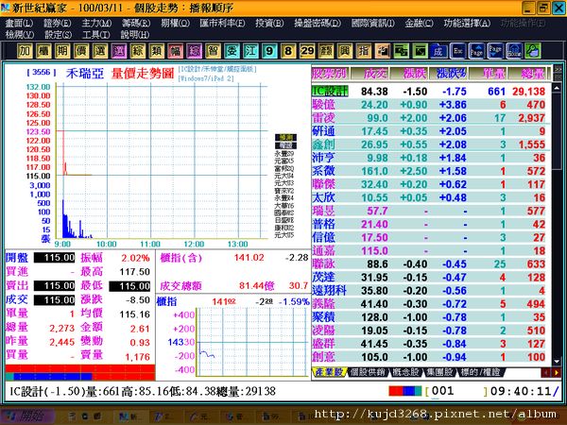Viewport: 567px width, 425px height.
Task: Click the cyan 9 toolbar button
Action: (269, 51)
